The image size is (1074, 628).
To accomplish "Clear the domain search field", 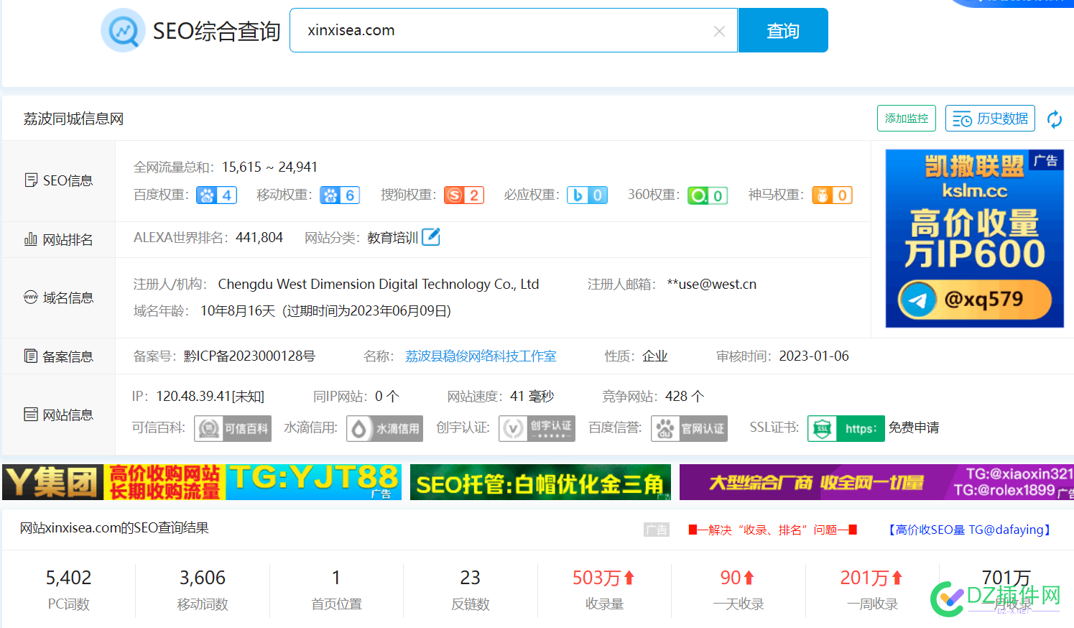I will point(719,31).
